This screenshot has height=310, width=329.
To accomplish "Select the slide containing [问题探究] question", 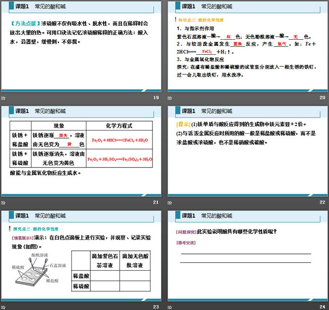I will coord(247,256).
